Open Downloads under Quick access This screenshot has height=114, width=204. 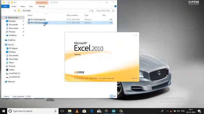(13, 25)
